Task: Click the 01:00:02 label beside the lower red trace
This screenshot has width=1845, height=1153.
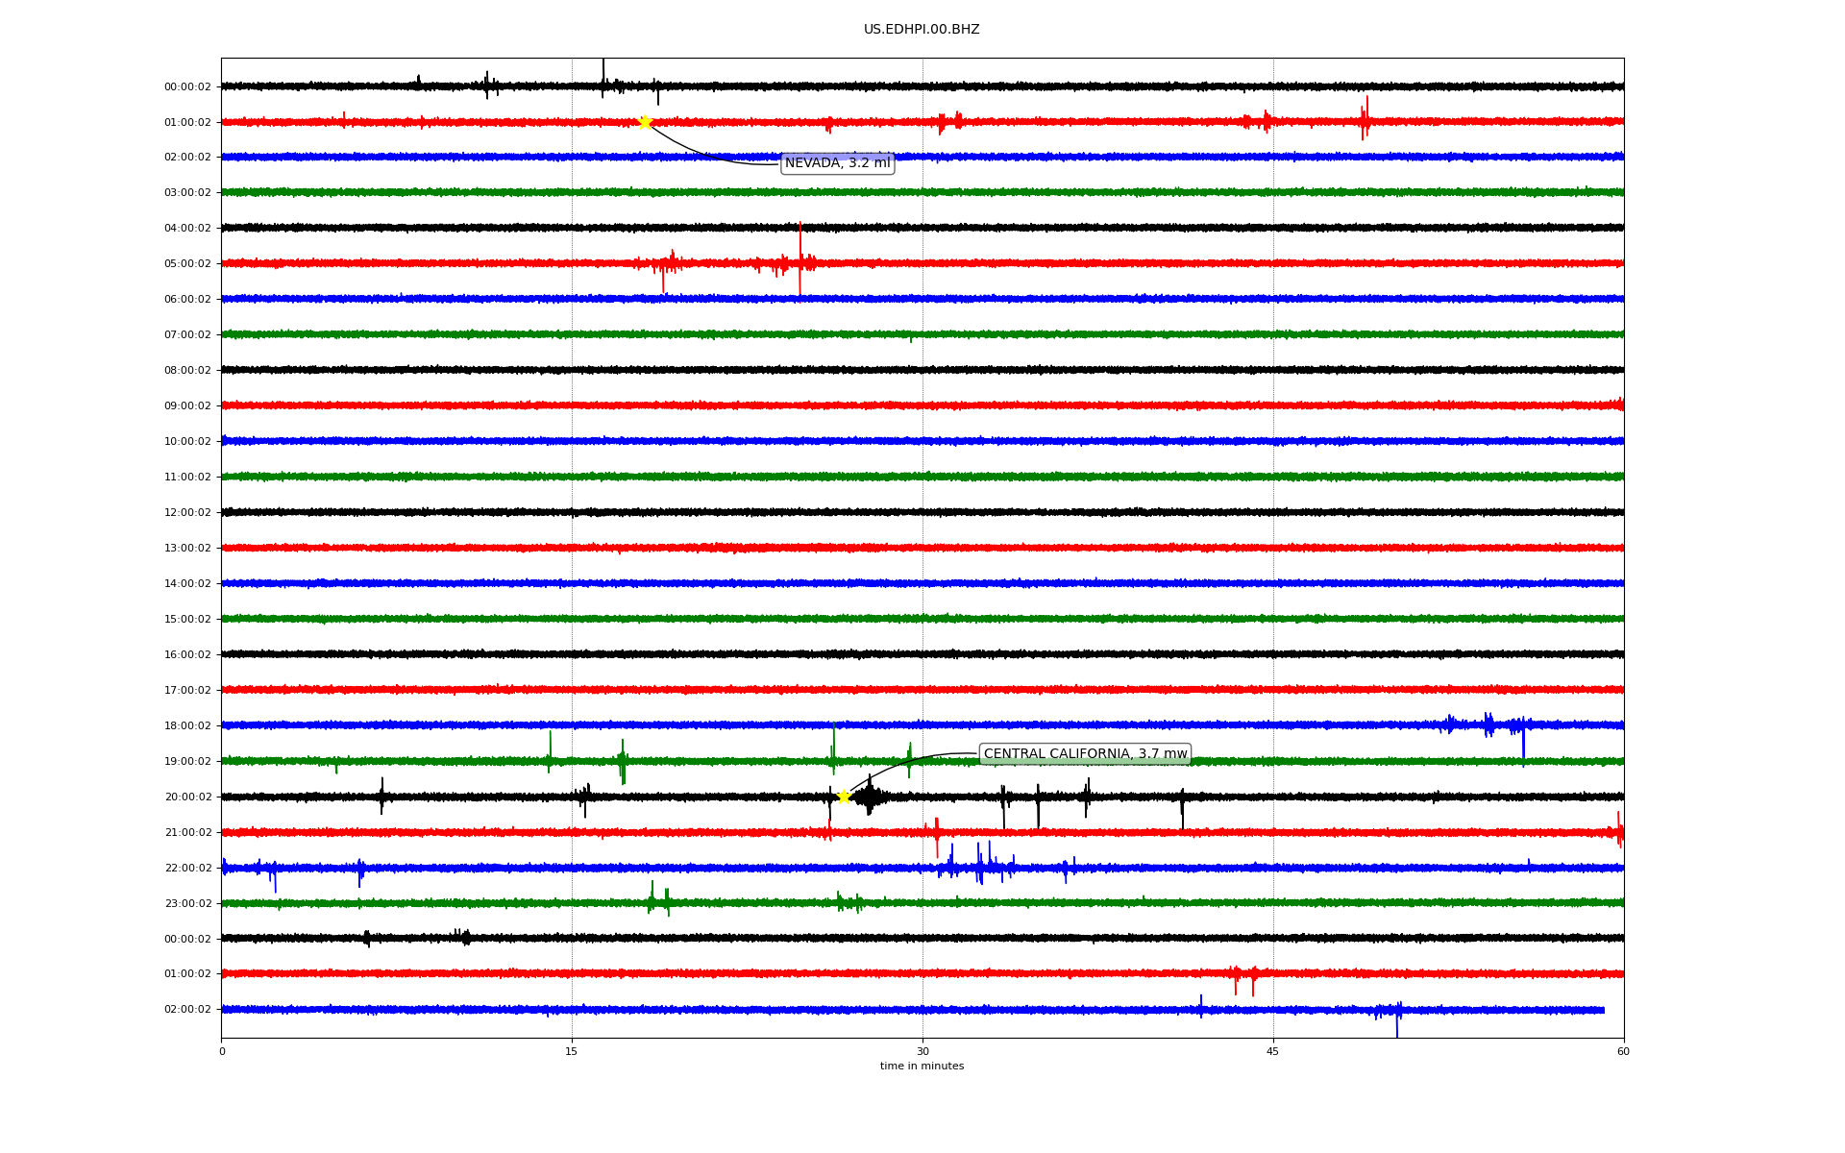Action: pos(187,974)
